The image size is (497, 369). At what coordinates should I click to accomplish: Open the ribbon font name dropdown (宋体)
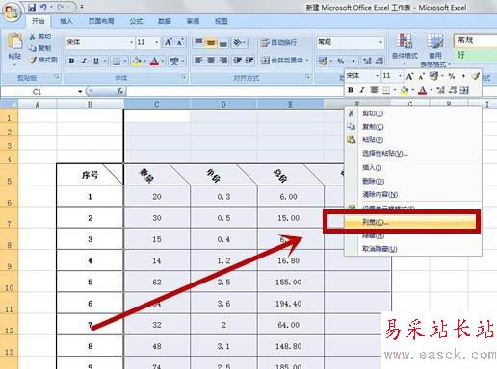(131, 42)
